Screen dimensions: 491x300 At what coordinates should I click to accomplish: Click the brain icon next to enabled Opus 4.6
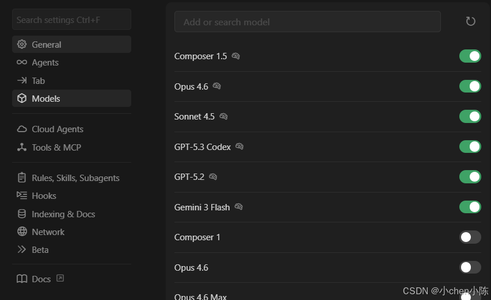pyautogui.click(x=216, y=86)
